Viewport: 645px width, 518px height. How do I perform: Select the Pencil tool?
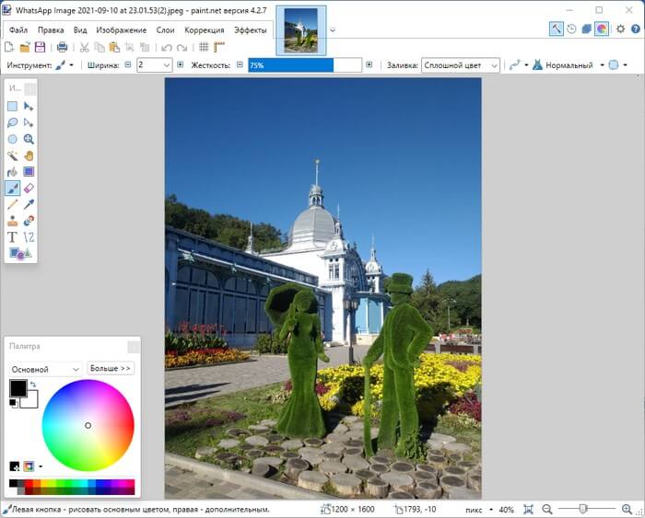point(13,204)
